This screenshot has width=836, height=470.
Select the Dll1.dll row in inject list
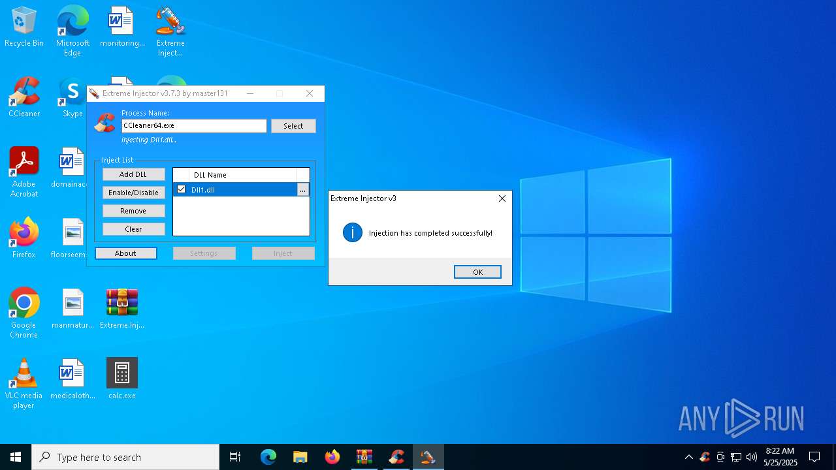(241, 190)
